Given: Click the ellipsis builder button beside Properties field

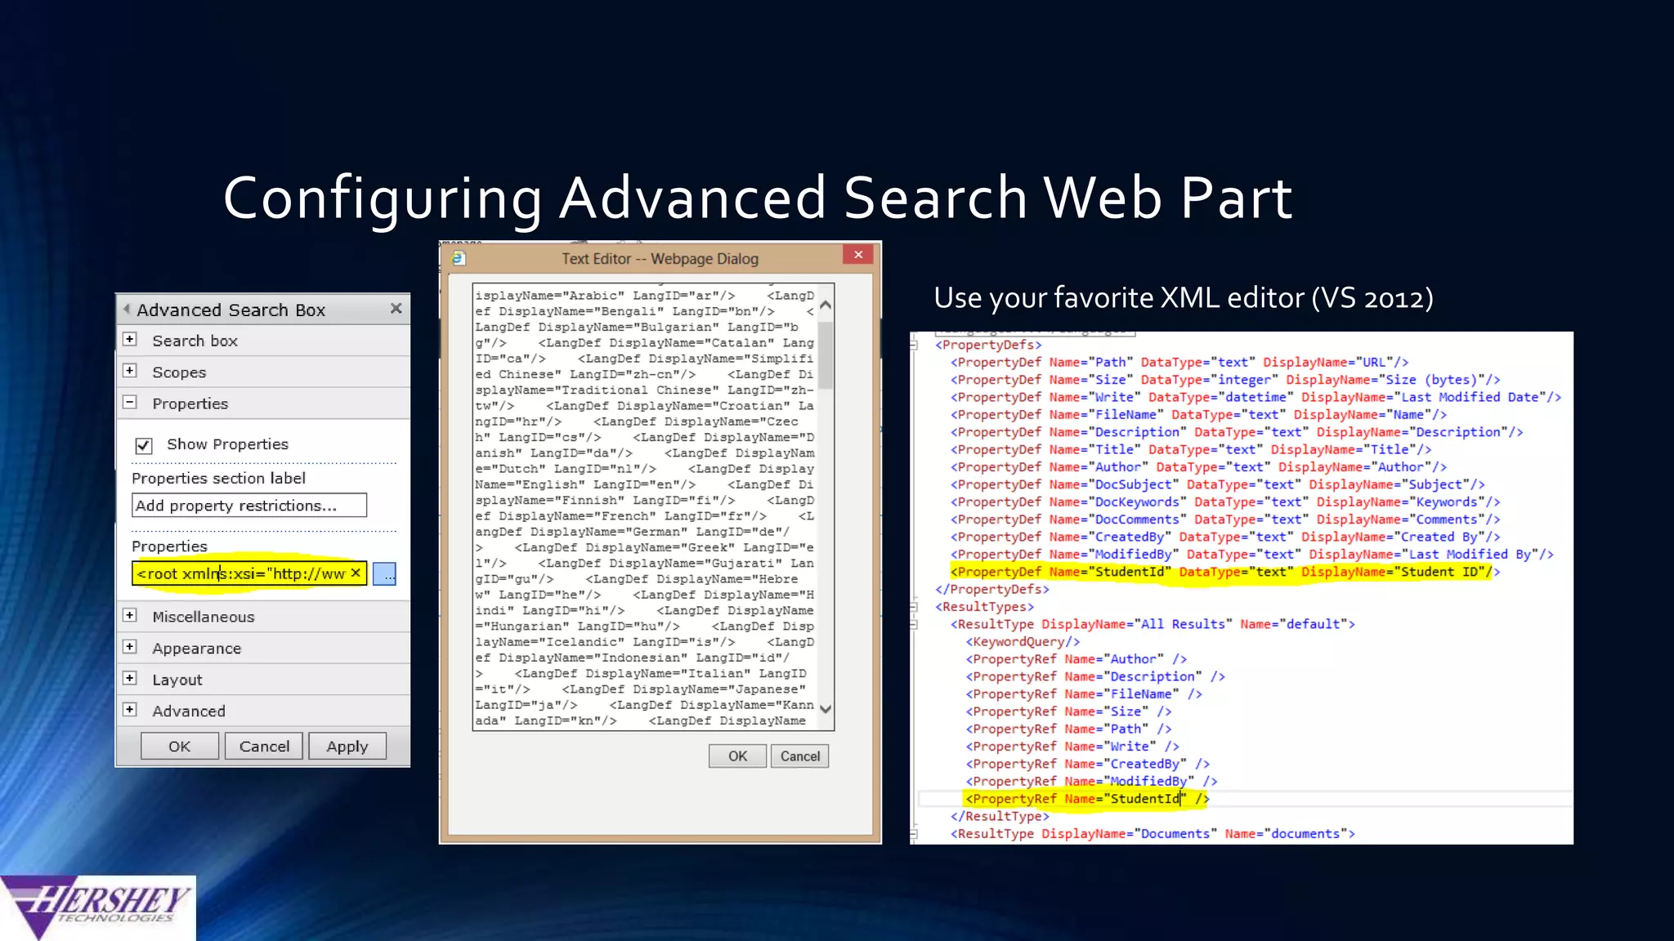Looking at the screenshot, I should point(384,574).
